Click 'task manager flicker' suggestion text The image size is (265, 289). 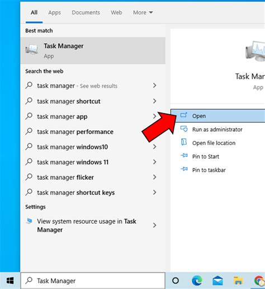[x=65, y=178]
